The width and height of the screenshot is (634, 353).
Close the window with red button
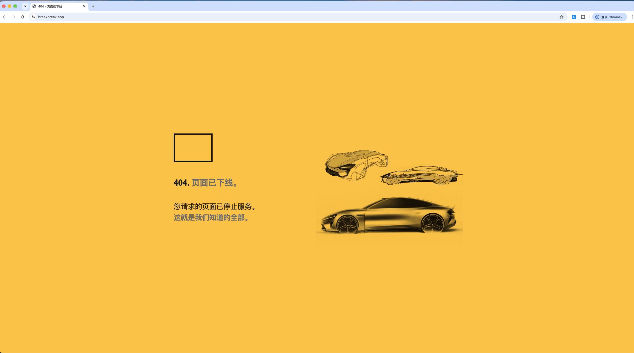[x=4, y=6]
